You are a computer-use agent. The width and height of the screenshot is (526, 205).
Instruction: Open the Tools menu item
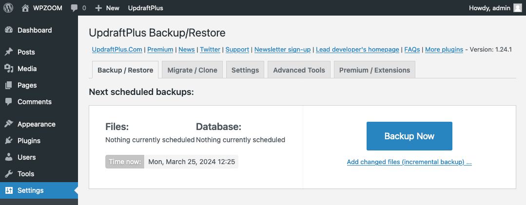[39, 174]
